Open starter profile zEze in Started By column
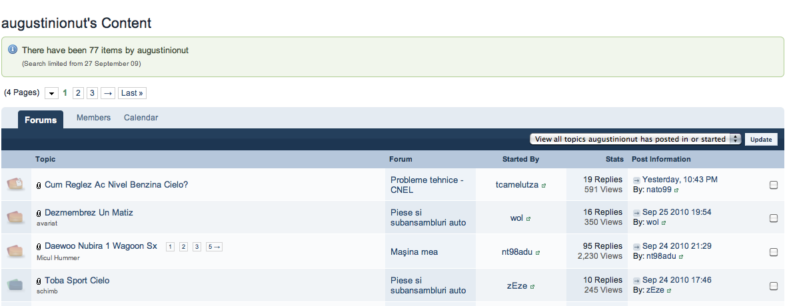The height and width of the screenshot is (306, 787). tap(517, 286)
